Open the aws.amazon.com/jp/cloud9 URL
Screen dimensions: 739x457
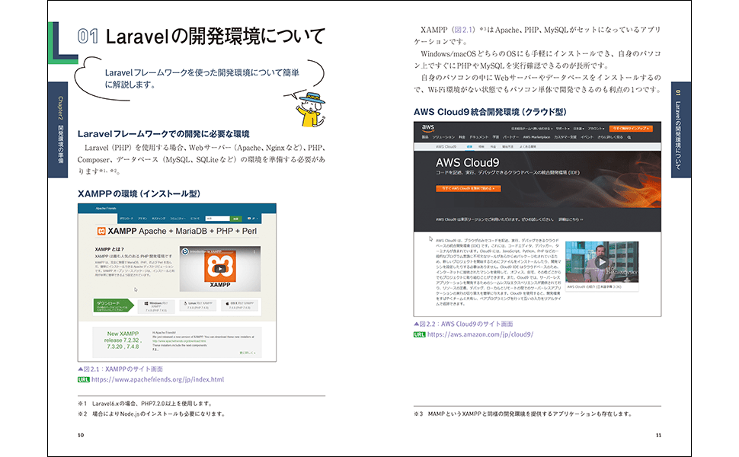tap(480, 334)
